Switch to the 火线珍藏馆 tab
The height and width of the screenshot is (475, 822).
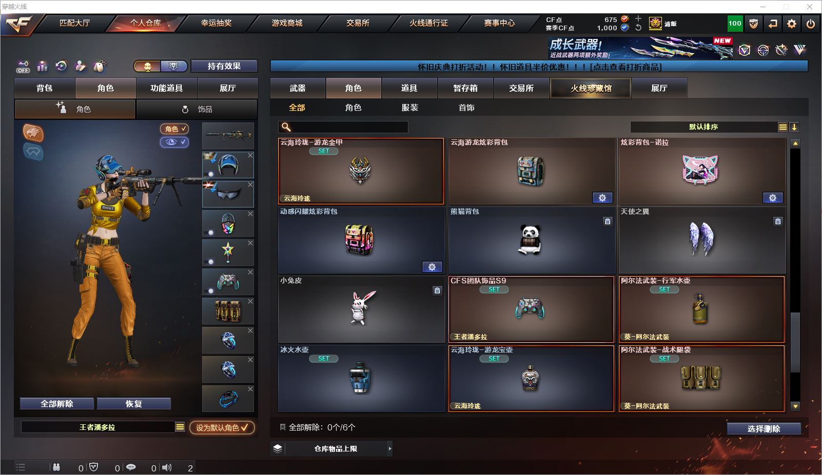pyautogui.click(x=591, y=88)
